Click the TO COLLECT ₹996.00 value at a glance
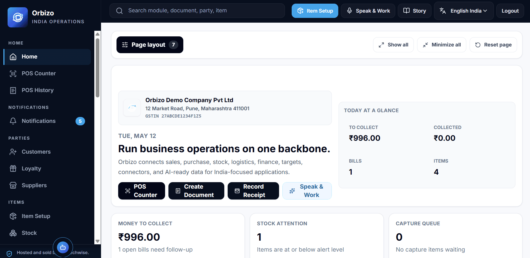This screenshot has height=258, width=530. [x=364, y=138]
